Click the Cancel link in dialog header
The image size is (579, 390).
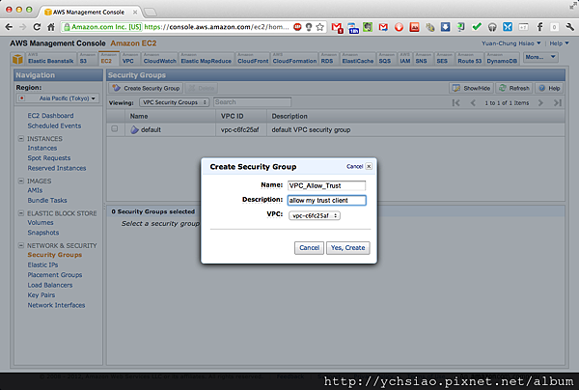354,167
